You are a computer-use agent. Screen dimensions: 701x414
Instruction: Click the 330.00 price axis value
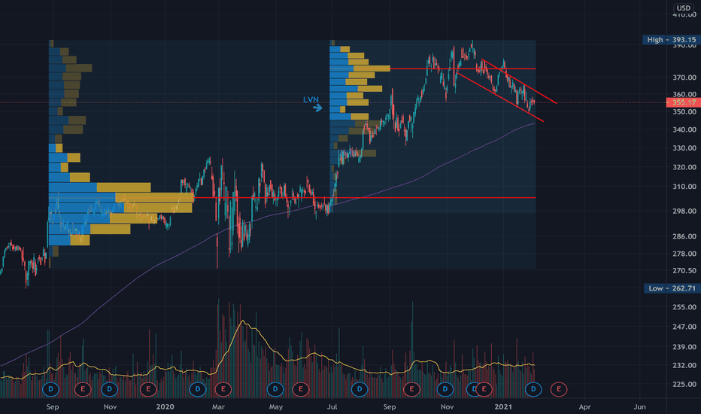tap(684, 148)
